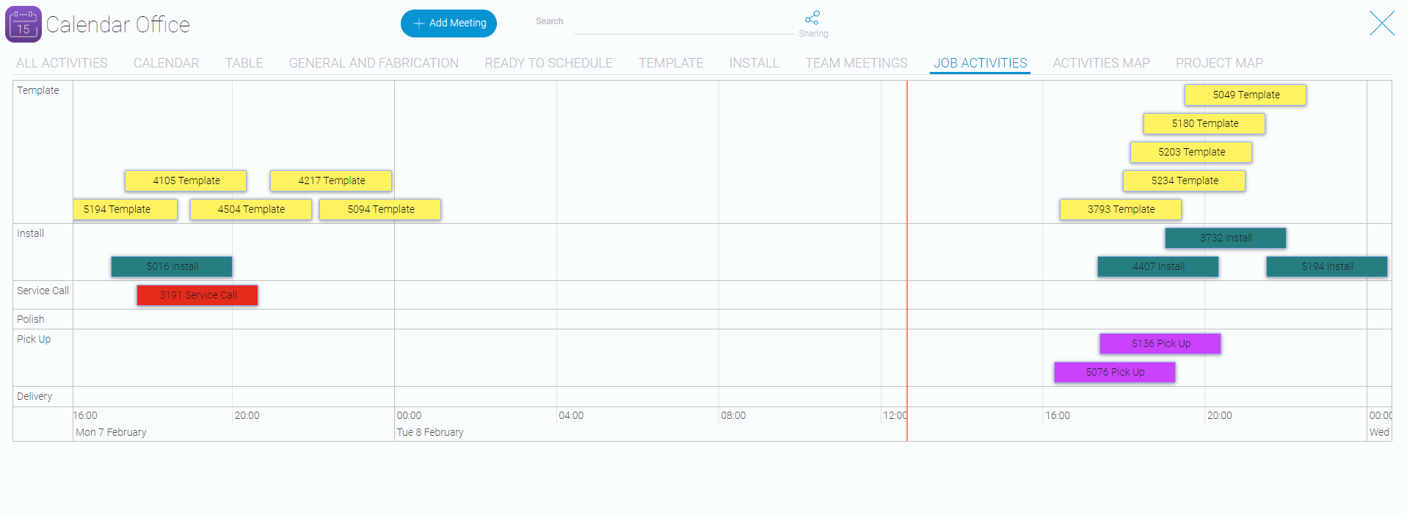Open the 5194 Install activity
The height and width of the screenshot is (518, 1407).
pyautogui.click(x=1327, y=266)
